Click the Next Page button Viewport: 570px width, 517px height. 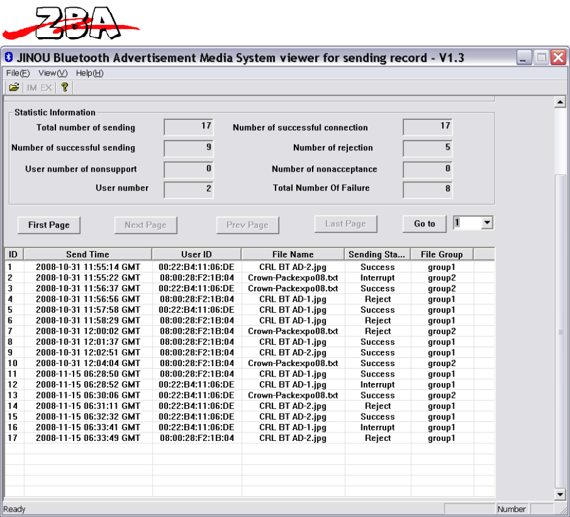(x=146, y=225)
